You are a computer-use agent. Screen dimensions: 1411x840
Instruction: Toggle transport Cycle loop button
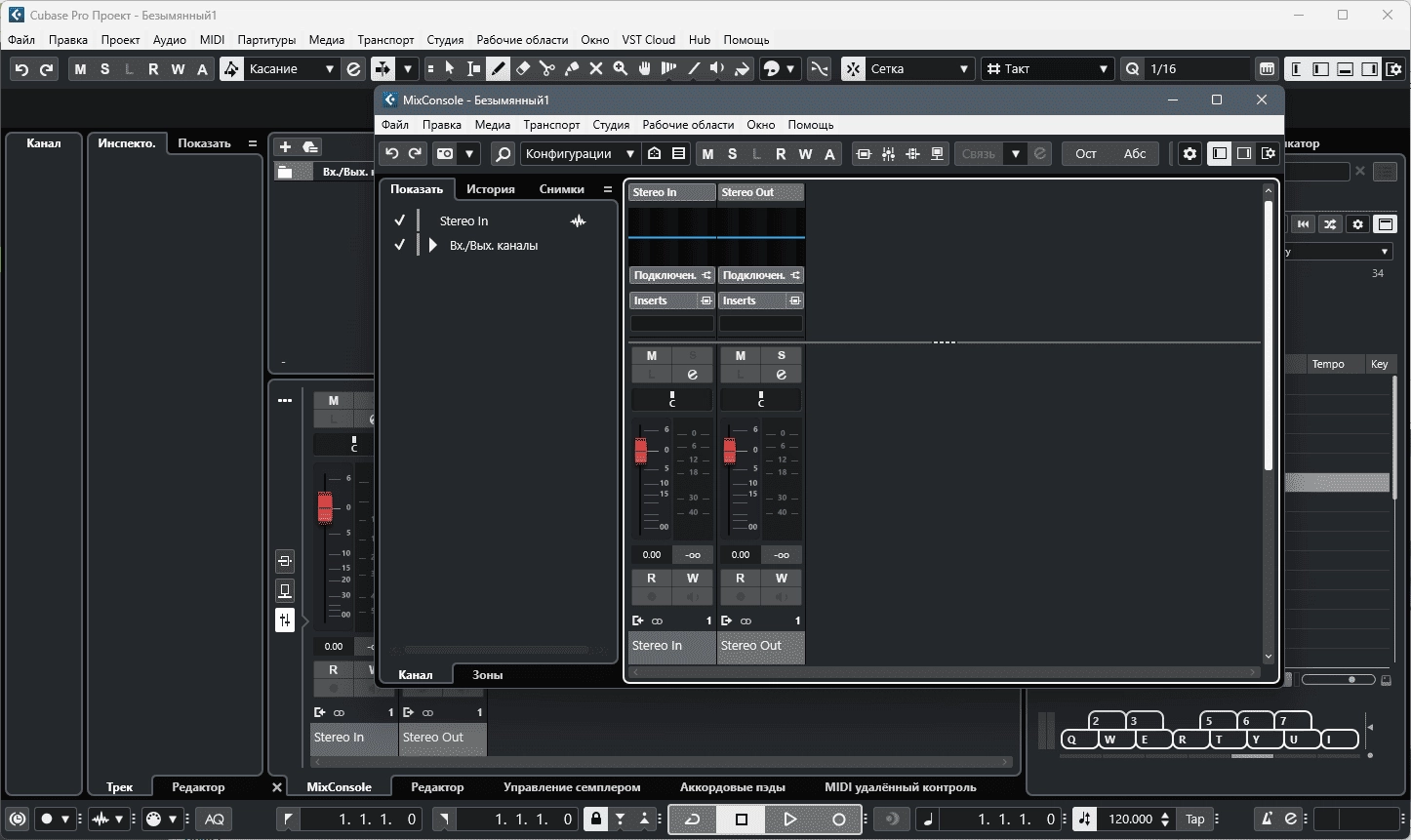[x=693, y=820]
